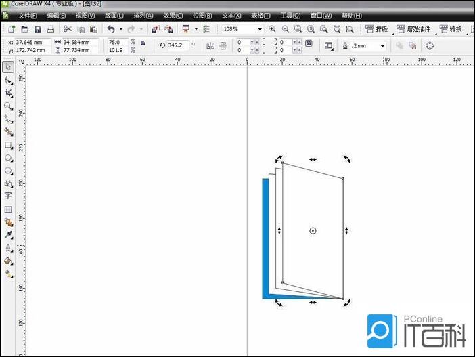This screenshot has height=357, width=475.
Task: Click the y position field
Action: click(x=32, y=50)
